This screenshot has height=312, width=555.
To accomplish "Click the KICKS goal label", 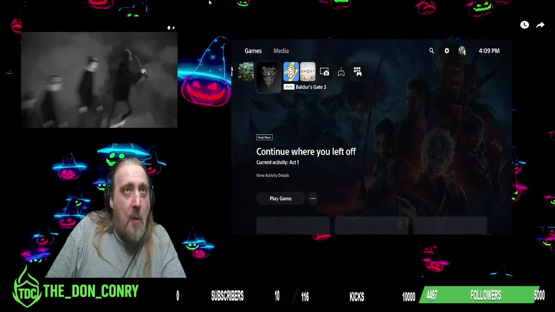I will 357,297.
